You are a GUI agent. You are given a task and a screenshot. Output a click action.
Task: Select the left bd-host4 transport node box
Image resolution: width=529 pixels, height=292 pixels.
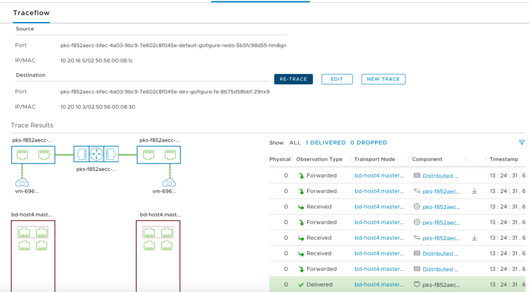(33, 255)
